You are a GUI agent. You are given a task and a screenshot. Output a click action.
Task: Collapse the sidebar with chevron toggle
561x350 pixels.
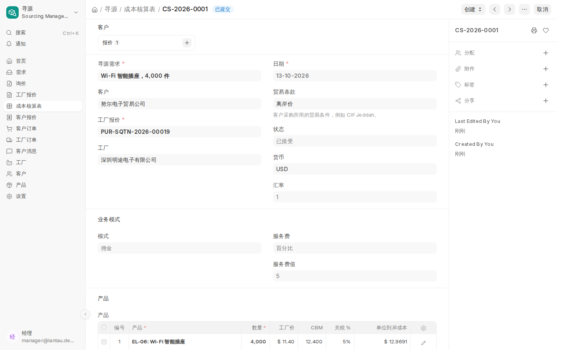tap(85, 314)
